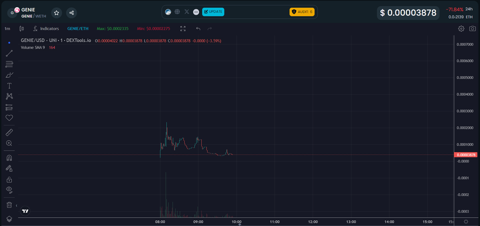
Task: Redo the chart action
Action: (210, 29)
